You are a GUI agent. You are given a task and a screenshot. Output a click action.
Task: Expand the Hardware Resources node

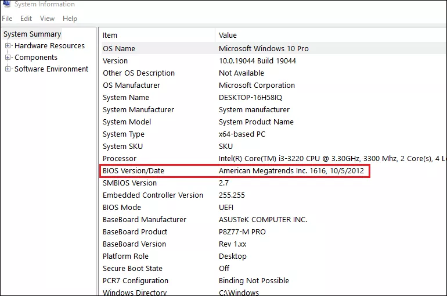pos(8,46)
